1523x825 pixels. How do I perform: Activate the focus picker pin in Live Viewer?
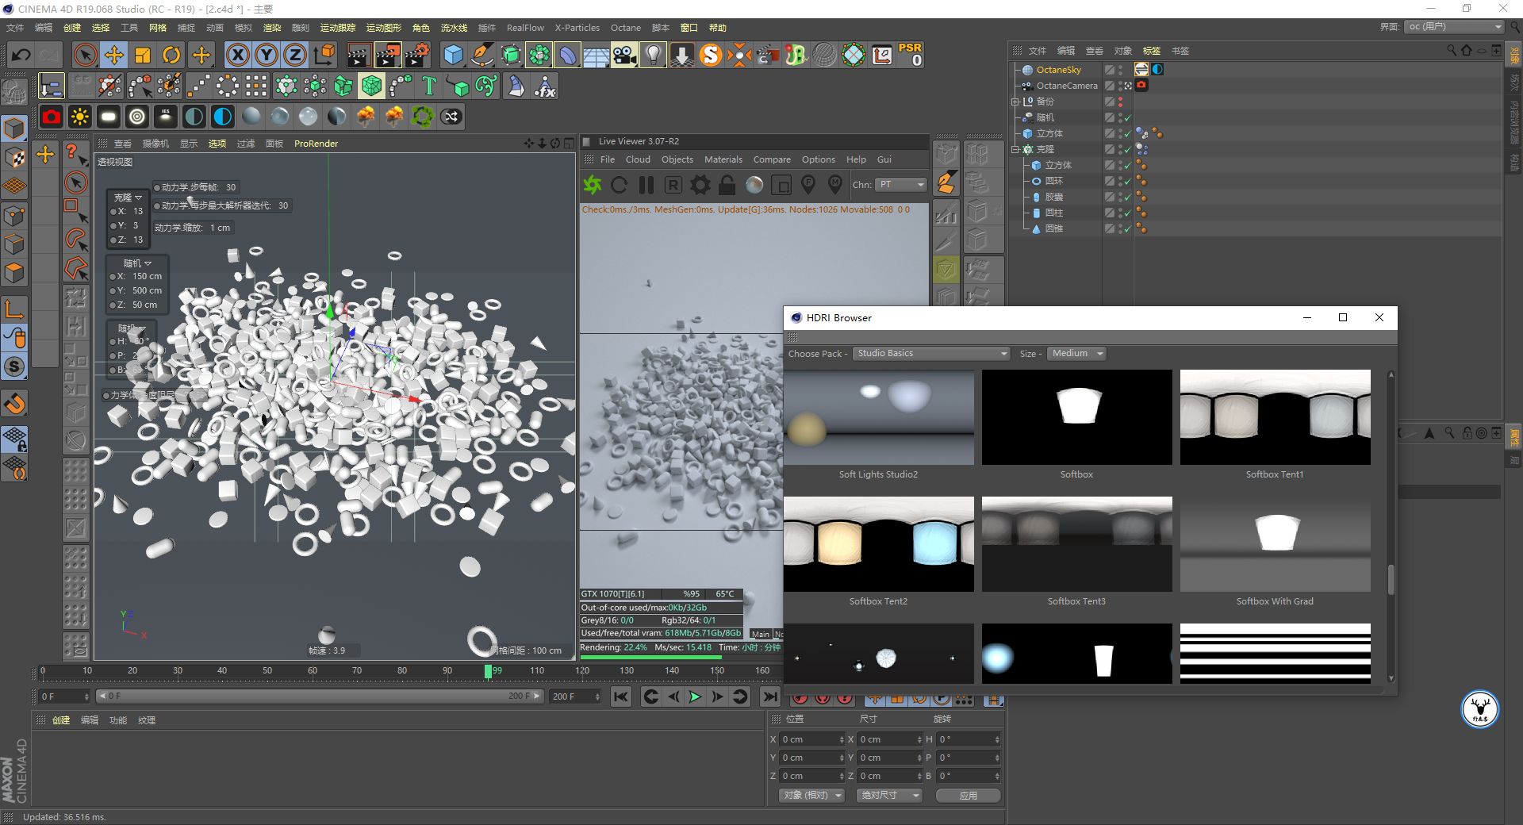click(x=808, y=185)
